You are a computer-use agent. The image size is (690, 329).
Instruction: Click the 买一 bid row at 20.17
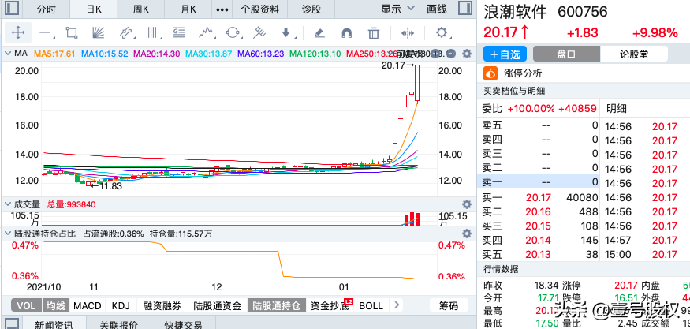[x=540, y=198]
